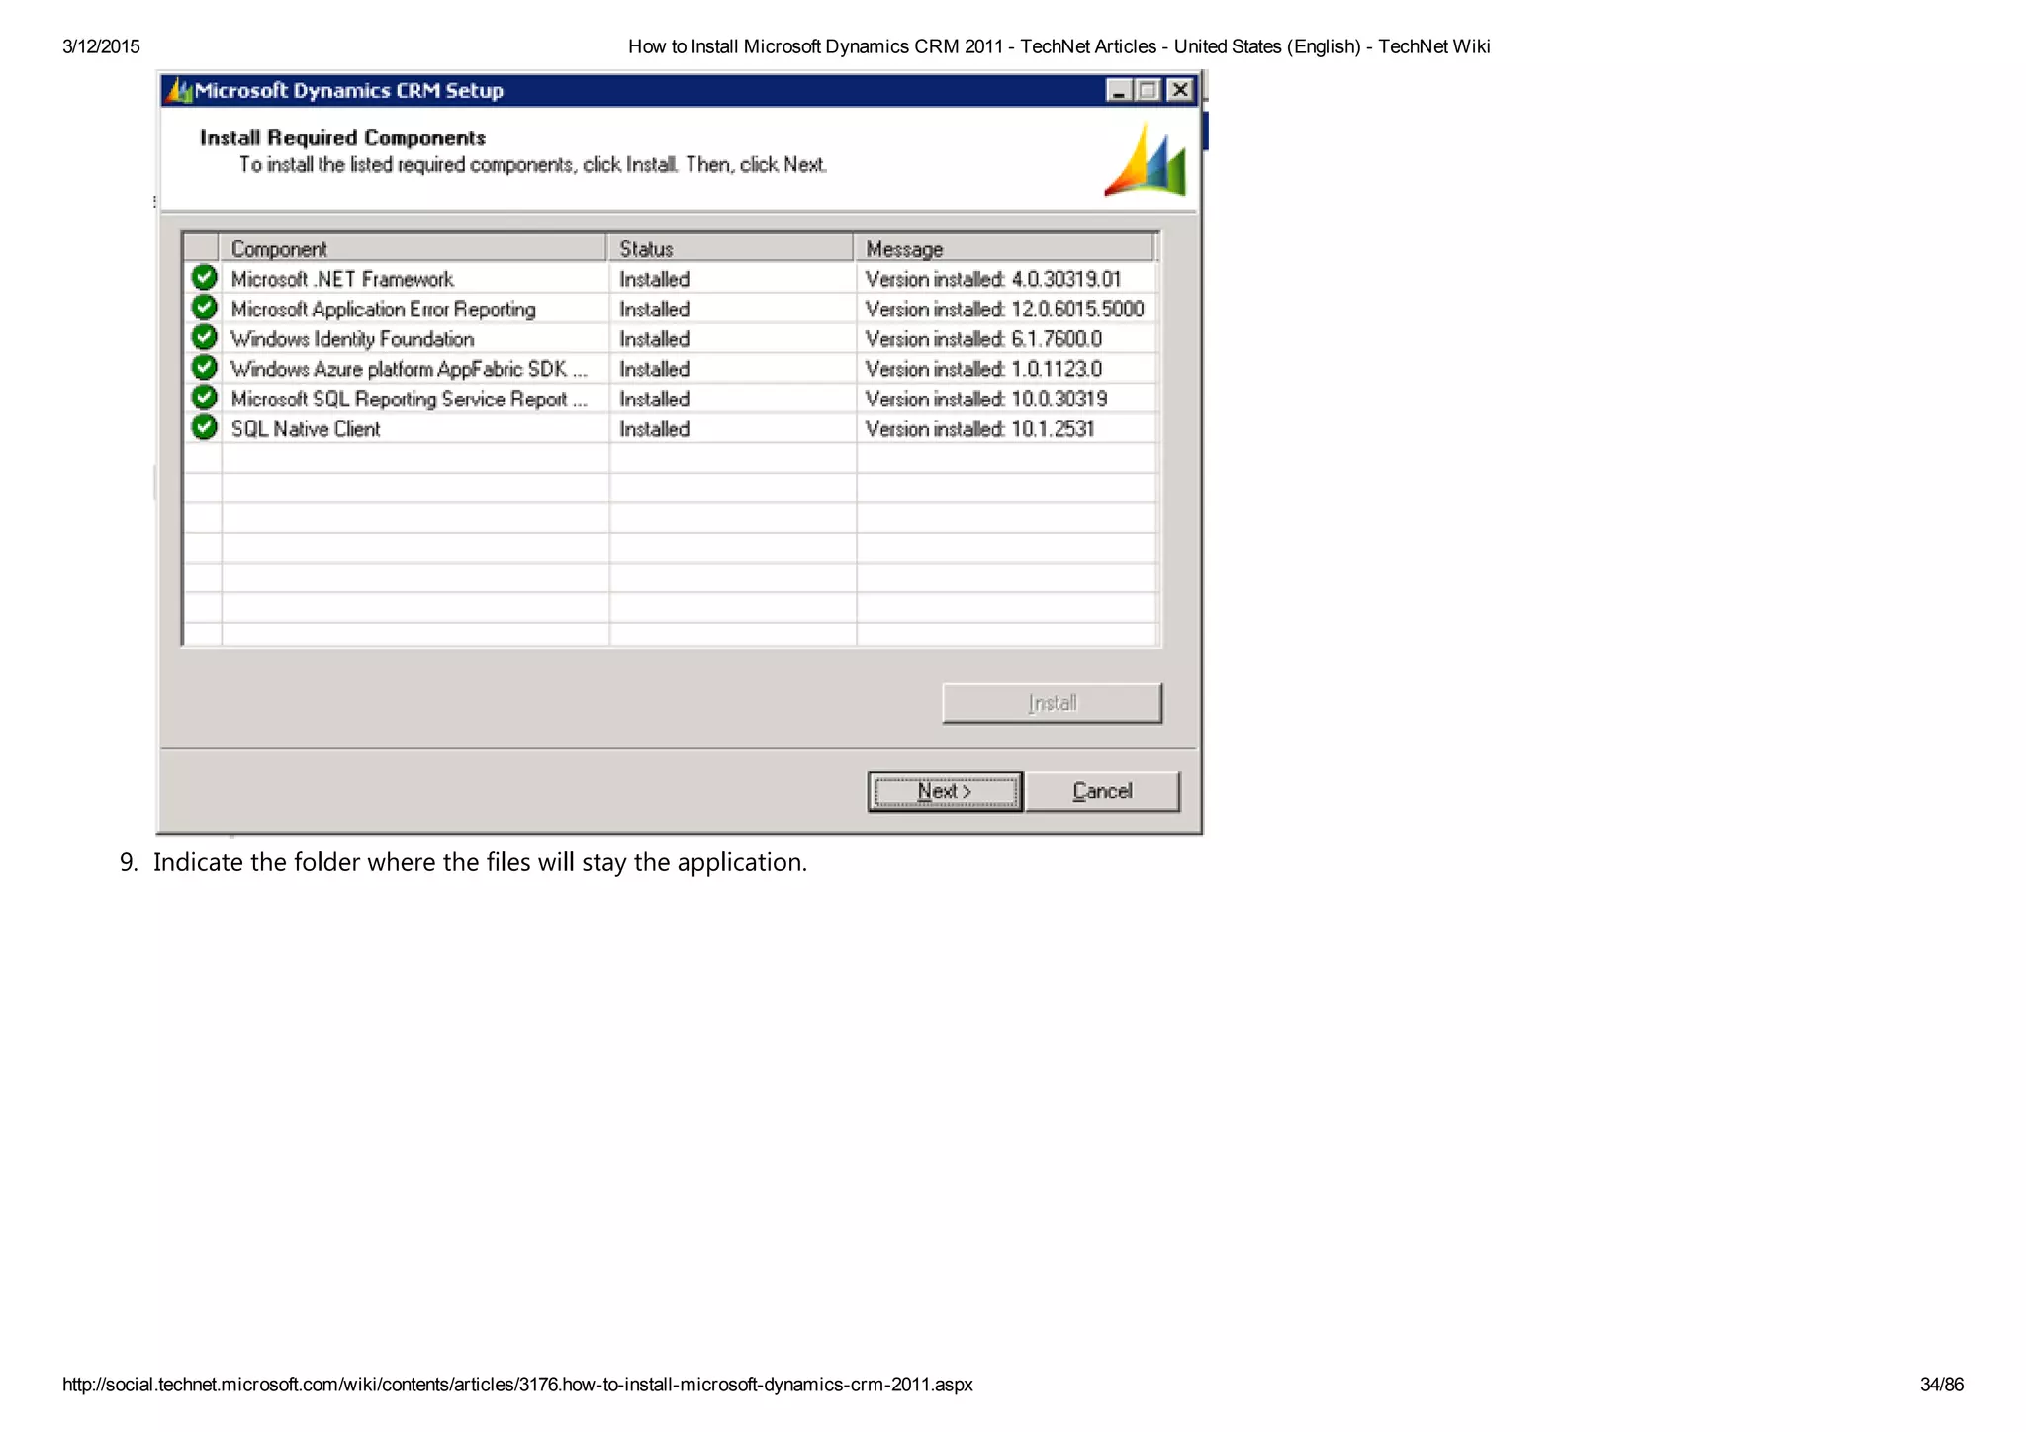Click the 34/86 page number
2026x1432 pixels.
(1942, 1385)
